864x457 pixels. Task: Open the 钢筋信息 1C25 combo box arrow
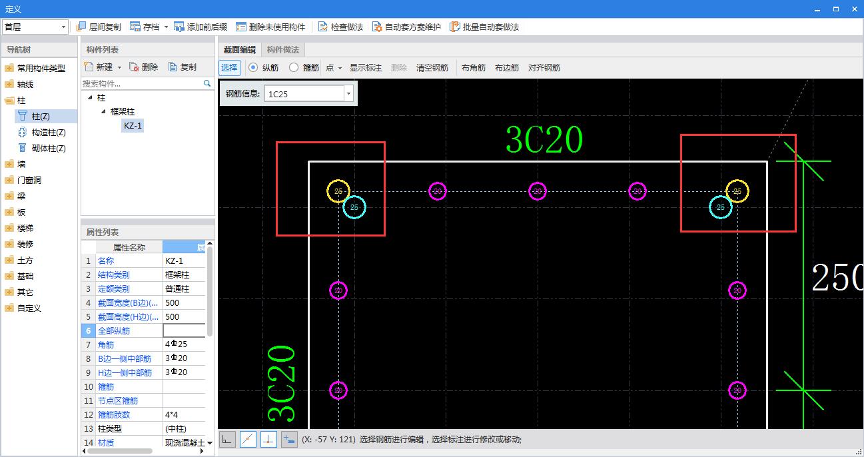coord(348,94)
